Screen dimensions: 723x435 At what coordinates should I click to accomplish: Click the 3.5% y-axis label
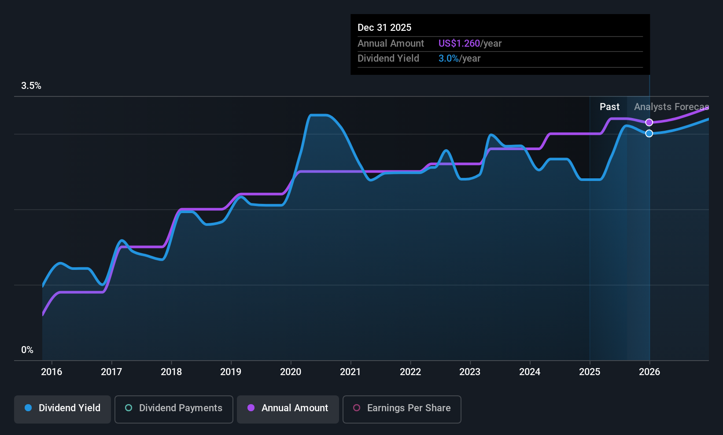point(31,86)
